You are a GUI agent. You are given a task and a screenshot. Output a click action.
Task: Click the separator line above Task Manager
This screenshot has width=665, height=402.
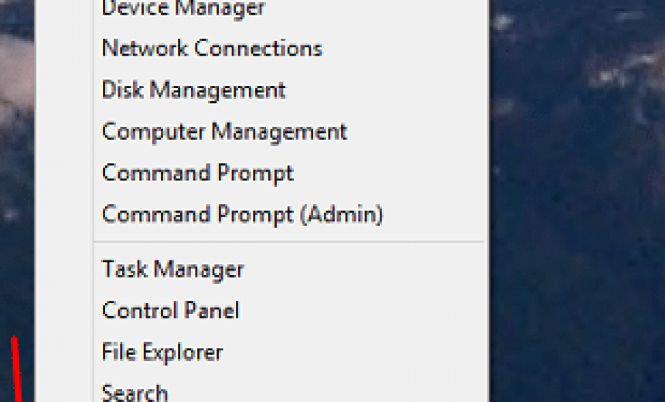[x=289, y=242]
